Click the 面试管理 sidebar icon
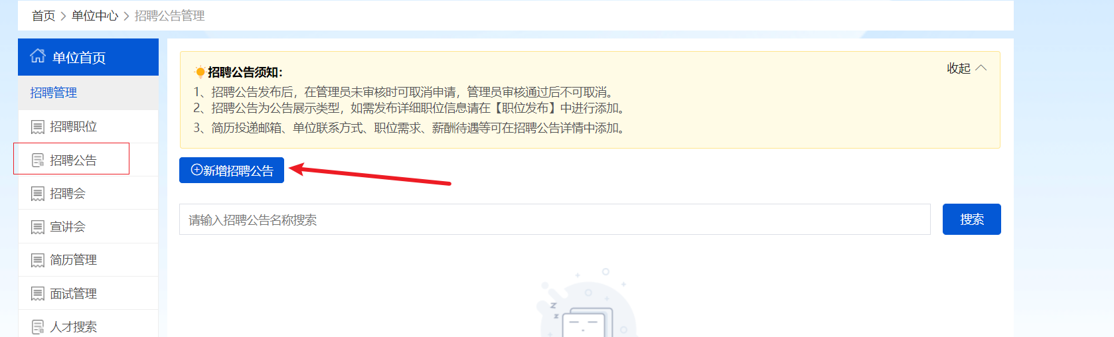 tap(38, 294)
